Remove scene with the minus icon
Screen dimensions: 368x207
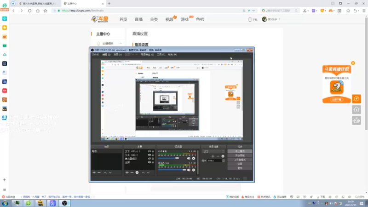coord(99,172)
